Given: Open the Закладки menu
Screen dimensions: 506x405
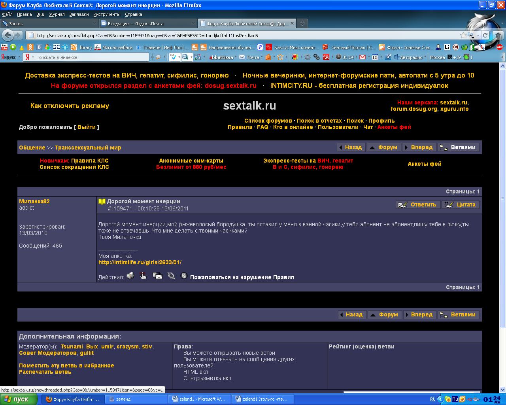Looking at the screenshot, I should (x=79, y=14).
